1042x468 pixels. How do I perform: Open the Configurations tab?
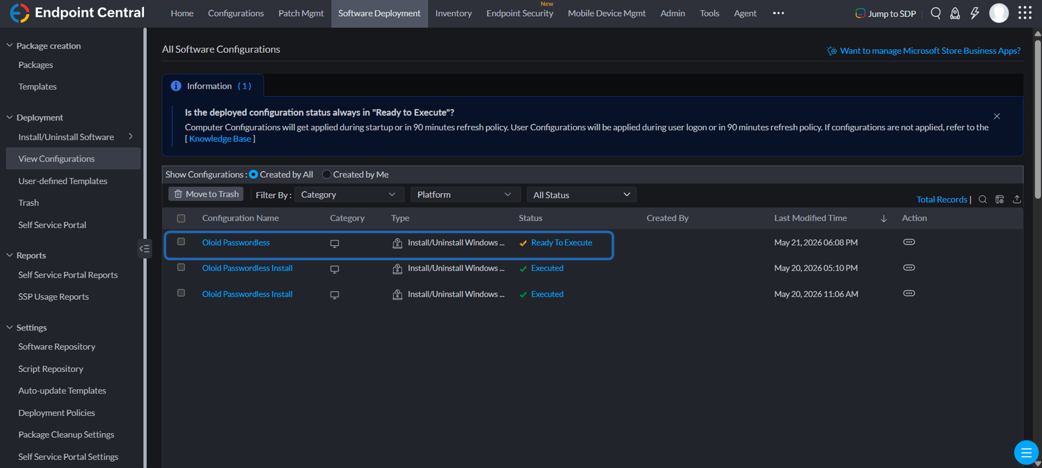tap(236, 13)
